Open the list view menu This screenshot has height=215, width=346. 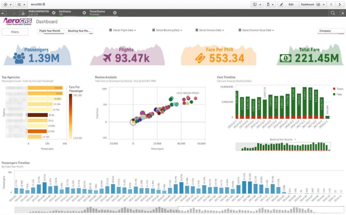pos(21,4)
